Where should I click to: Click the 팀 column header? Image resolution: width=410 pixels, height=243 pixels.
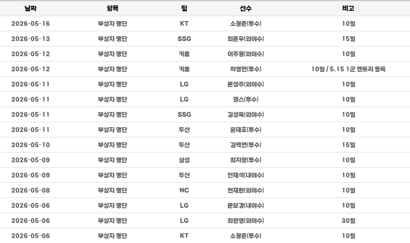coord(184,8)
